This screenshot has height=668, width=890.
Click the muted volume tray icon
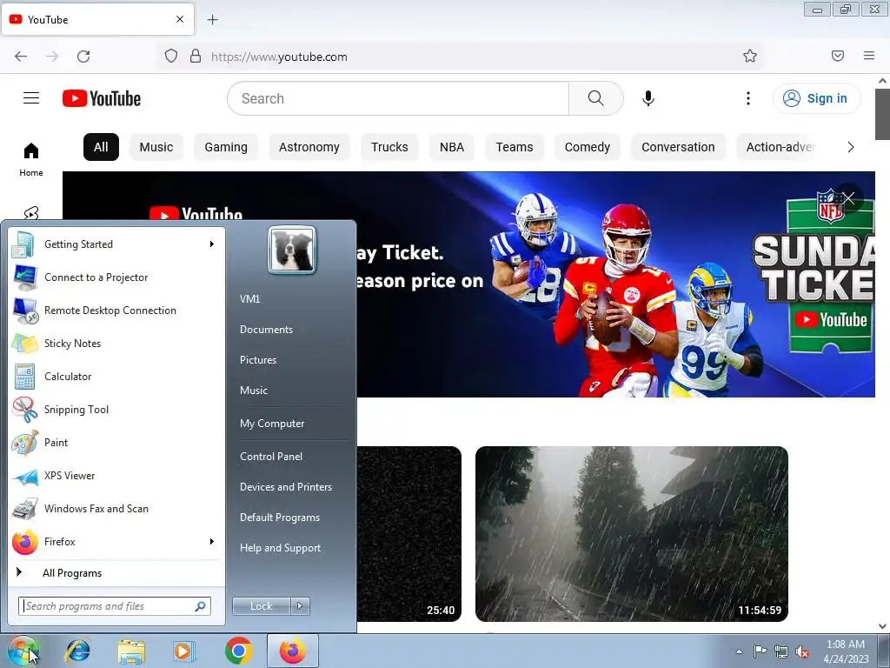802,651
